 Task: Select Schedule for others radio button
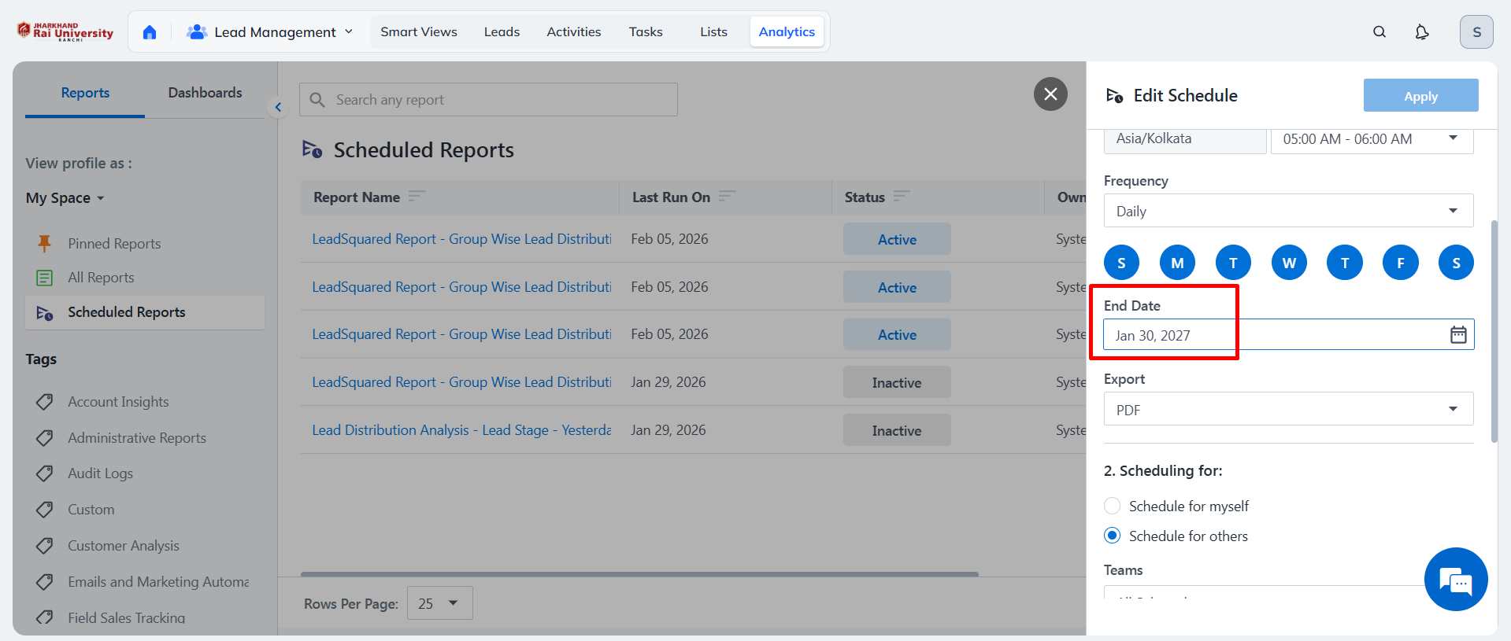click(x=1112, y=536)
